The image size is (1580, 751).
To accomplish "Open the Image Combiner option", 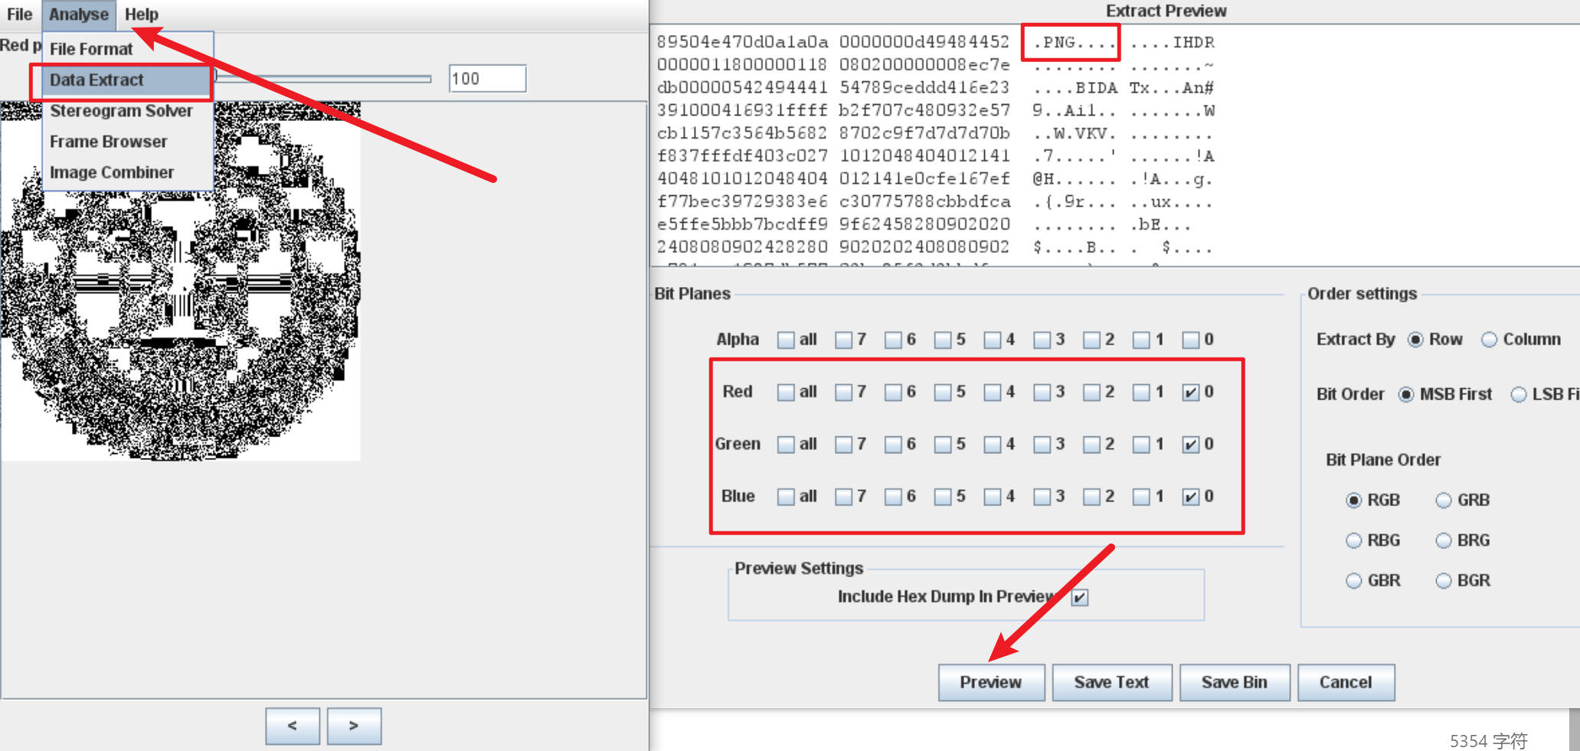I will tap(112, 173).
